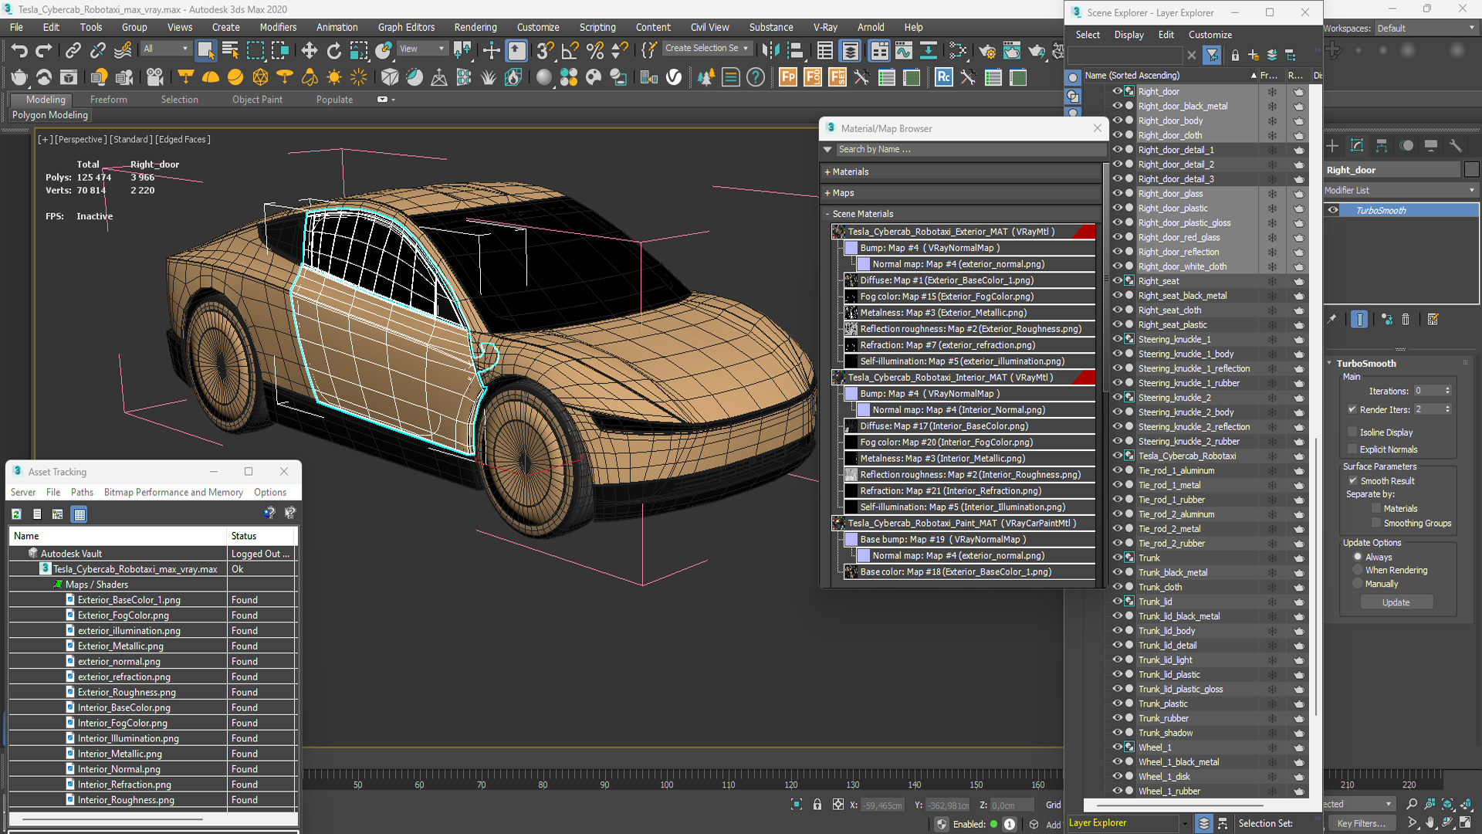This screenshot has height=834, width=1482.
Task: Expand the Materials section in Material Browser
Action: (849, 172)
